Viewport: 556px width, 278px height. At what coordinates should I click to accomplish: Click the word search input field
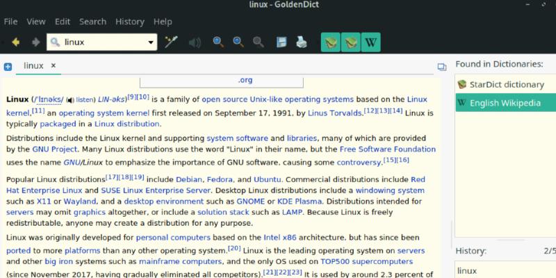[104, 42]
